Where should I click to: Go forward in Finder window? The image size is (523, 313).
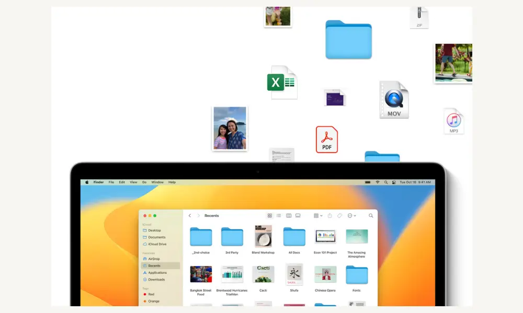(198, 215)
